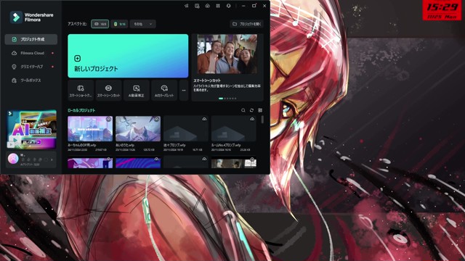
Task: Open the AIカラーパレット tool tile
Action: click(x=164, y=91)
